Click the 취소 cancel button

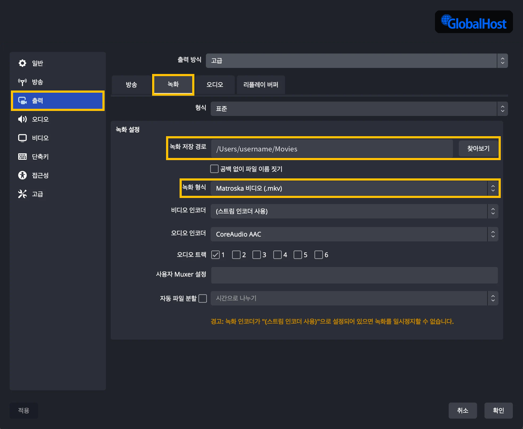tap(463, 410)
